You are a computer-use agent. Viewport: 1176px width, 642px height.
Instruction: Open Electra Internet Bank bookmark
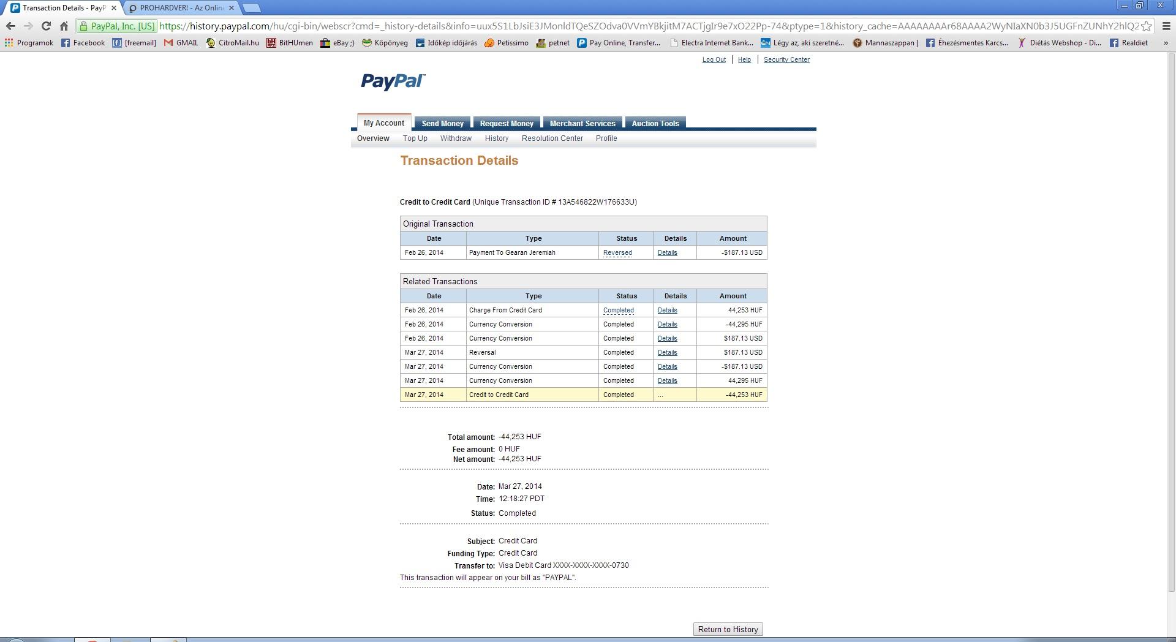pyautogui.click(x=711, y=43)
